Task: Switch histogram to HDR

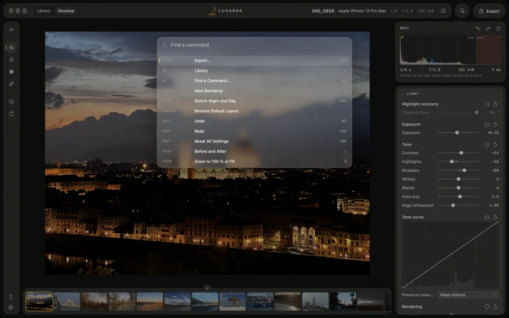Action: click(x=480, y=38)
